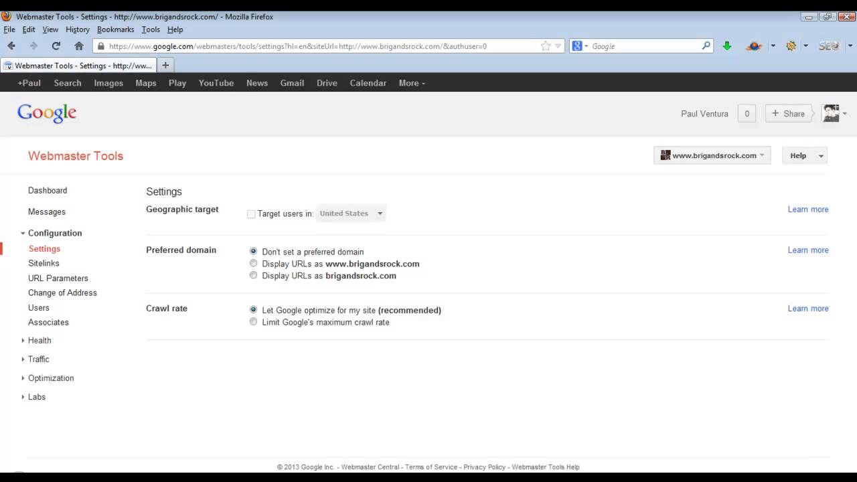Select Display URLs as brigandsrock.com
Viewport: 857px width, 482px height.
(253, 275)
